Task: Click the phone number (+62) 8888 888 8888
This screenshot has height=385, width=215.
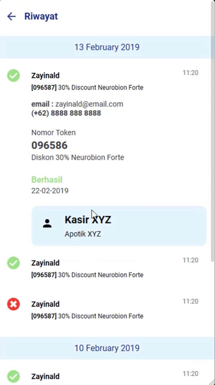Action: pyautogui.click(x=66, y=113)
